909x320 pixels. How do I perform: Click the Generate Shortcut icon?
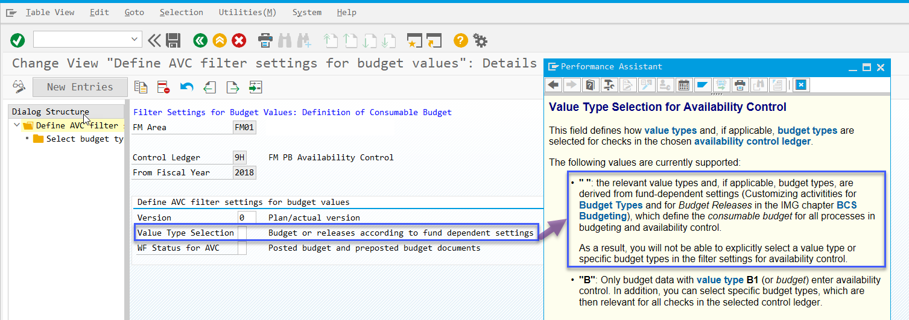pos(434,40)
